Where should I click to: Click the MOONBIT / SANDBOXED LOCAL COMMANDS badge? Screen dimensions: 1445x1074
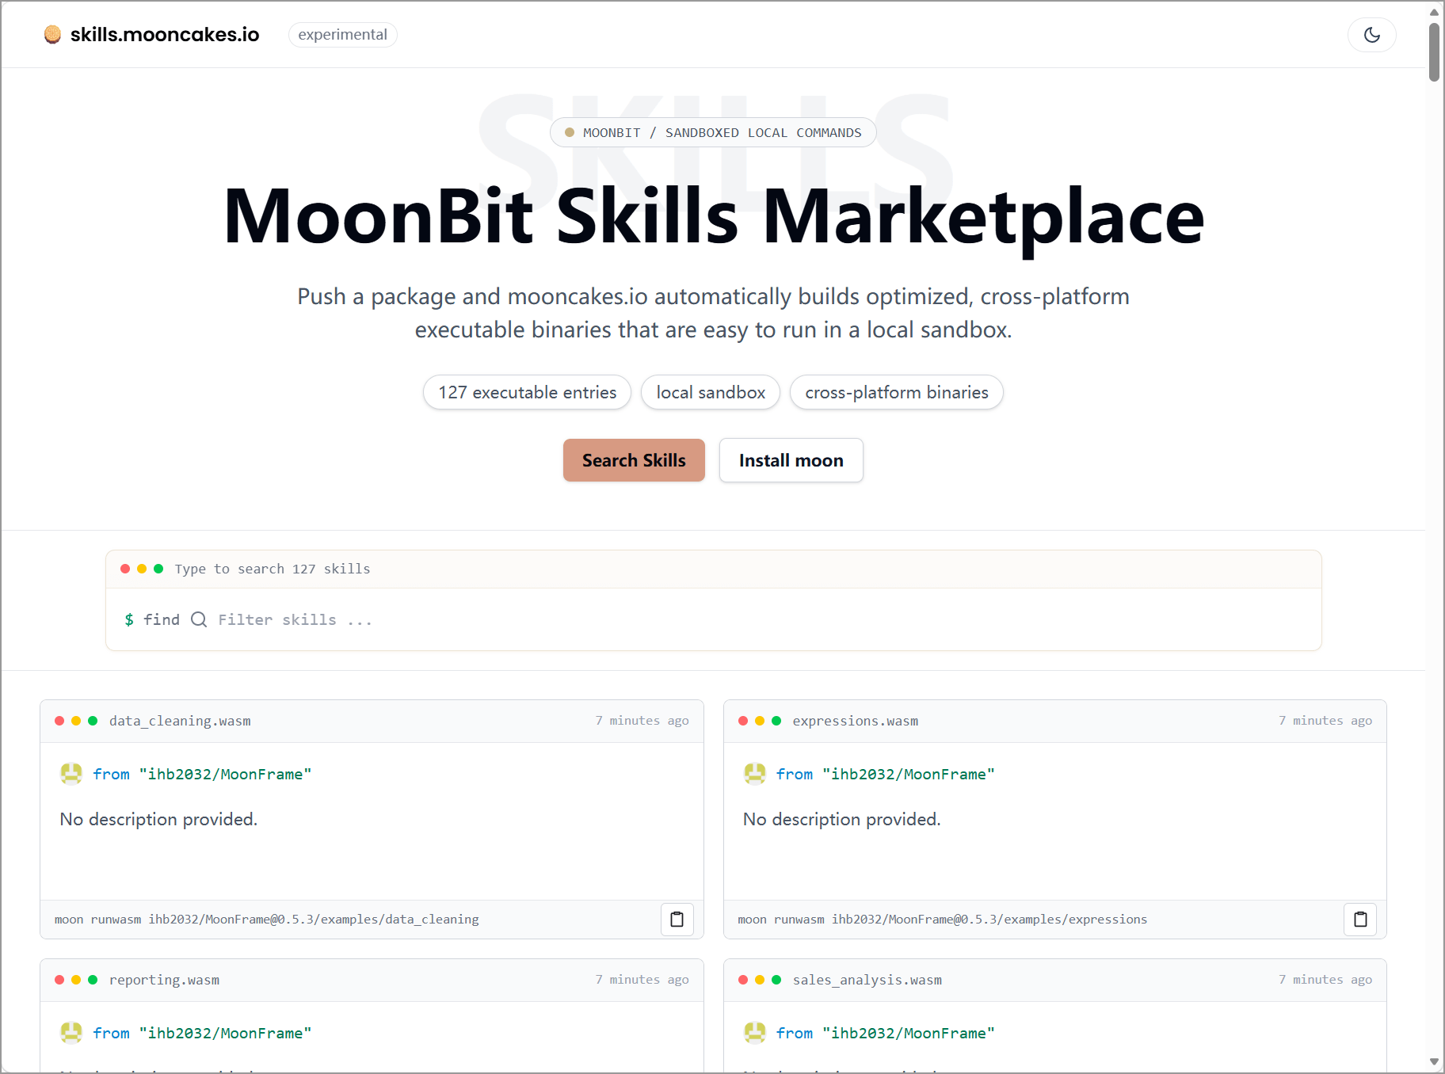click(x=713, y=132)
